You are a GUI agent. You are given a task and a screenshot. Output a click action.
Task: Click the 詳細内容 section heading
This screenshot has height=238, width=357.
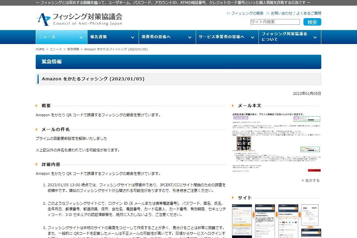(x=51, y=164)
